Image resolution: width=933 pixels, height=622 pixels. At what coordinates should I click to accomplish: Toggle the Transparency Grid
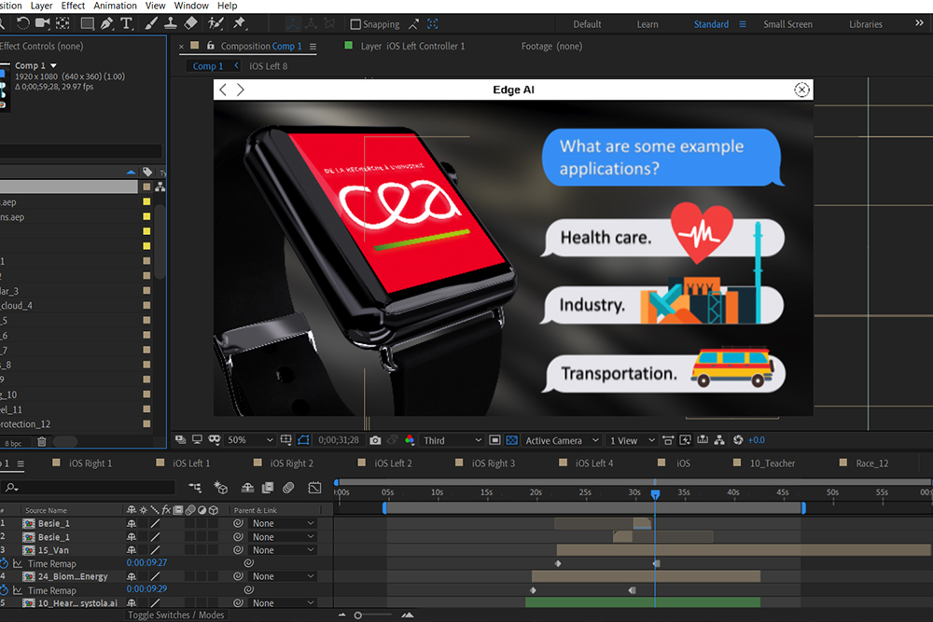511,440
